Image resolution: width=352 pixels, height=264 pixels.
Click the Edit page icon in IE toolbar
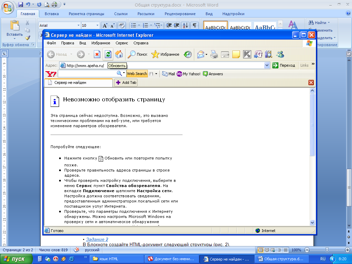[225, 54]
